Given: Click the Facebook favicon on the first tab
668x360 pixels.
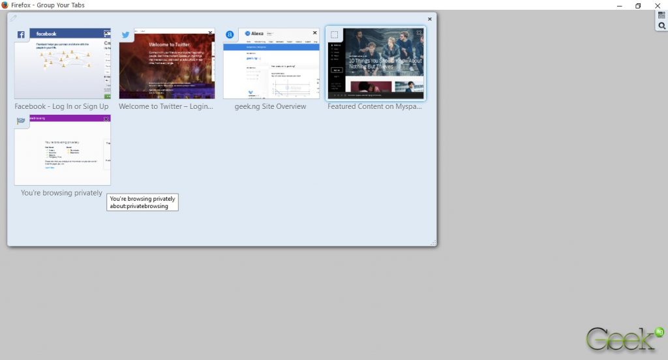Looking at the screenshot, I should tap(21, 35).
